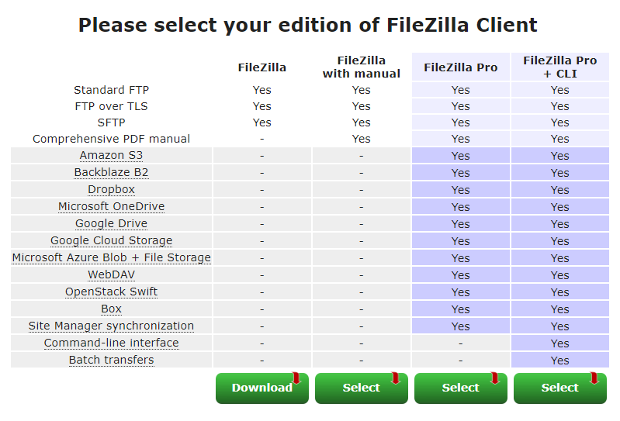The height and width of the screenshot is (421, 620).
Task: Click red arrow icon on manual edition Select
Action: (396, 378)
